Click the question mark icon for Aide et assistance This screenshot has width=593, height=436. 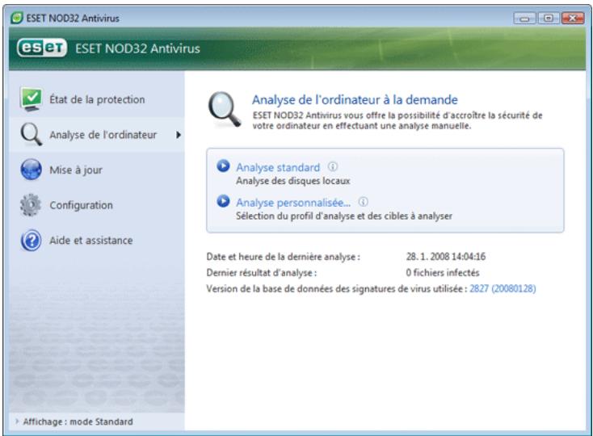(x=31, y=241)
